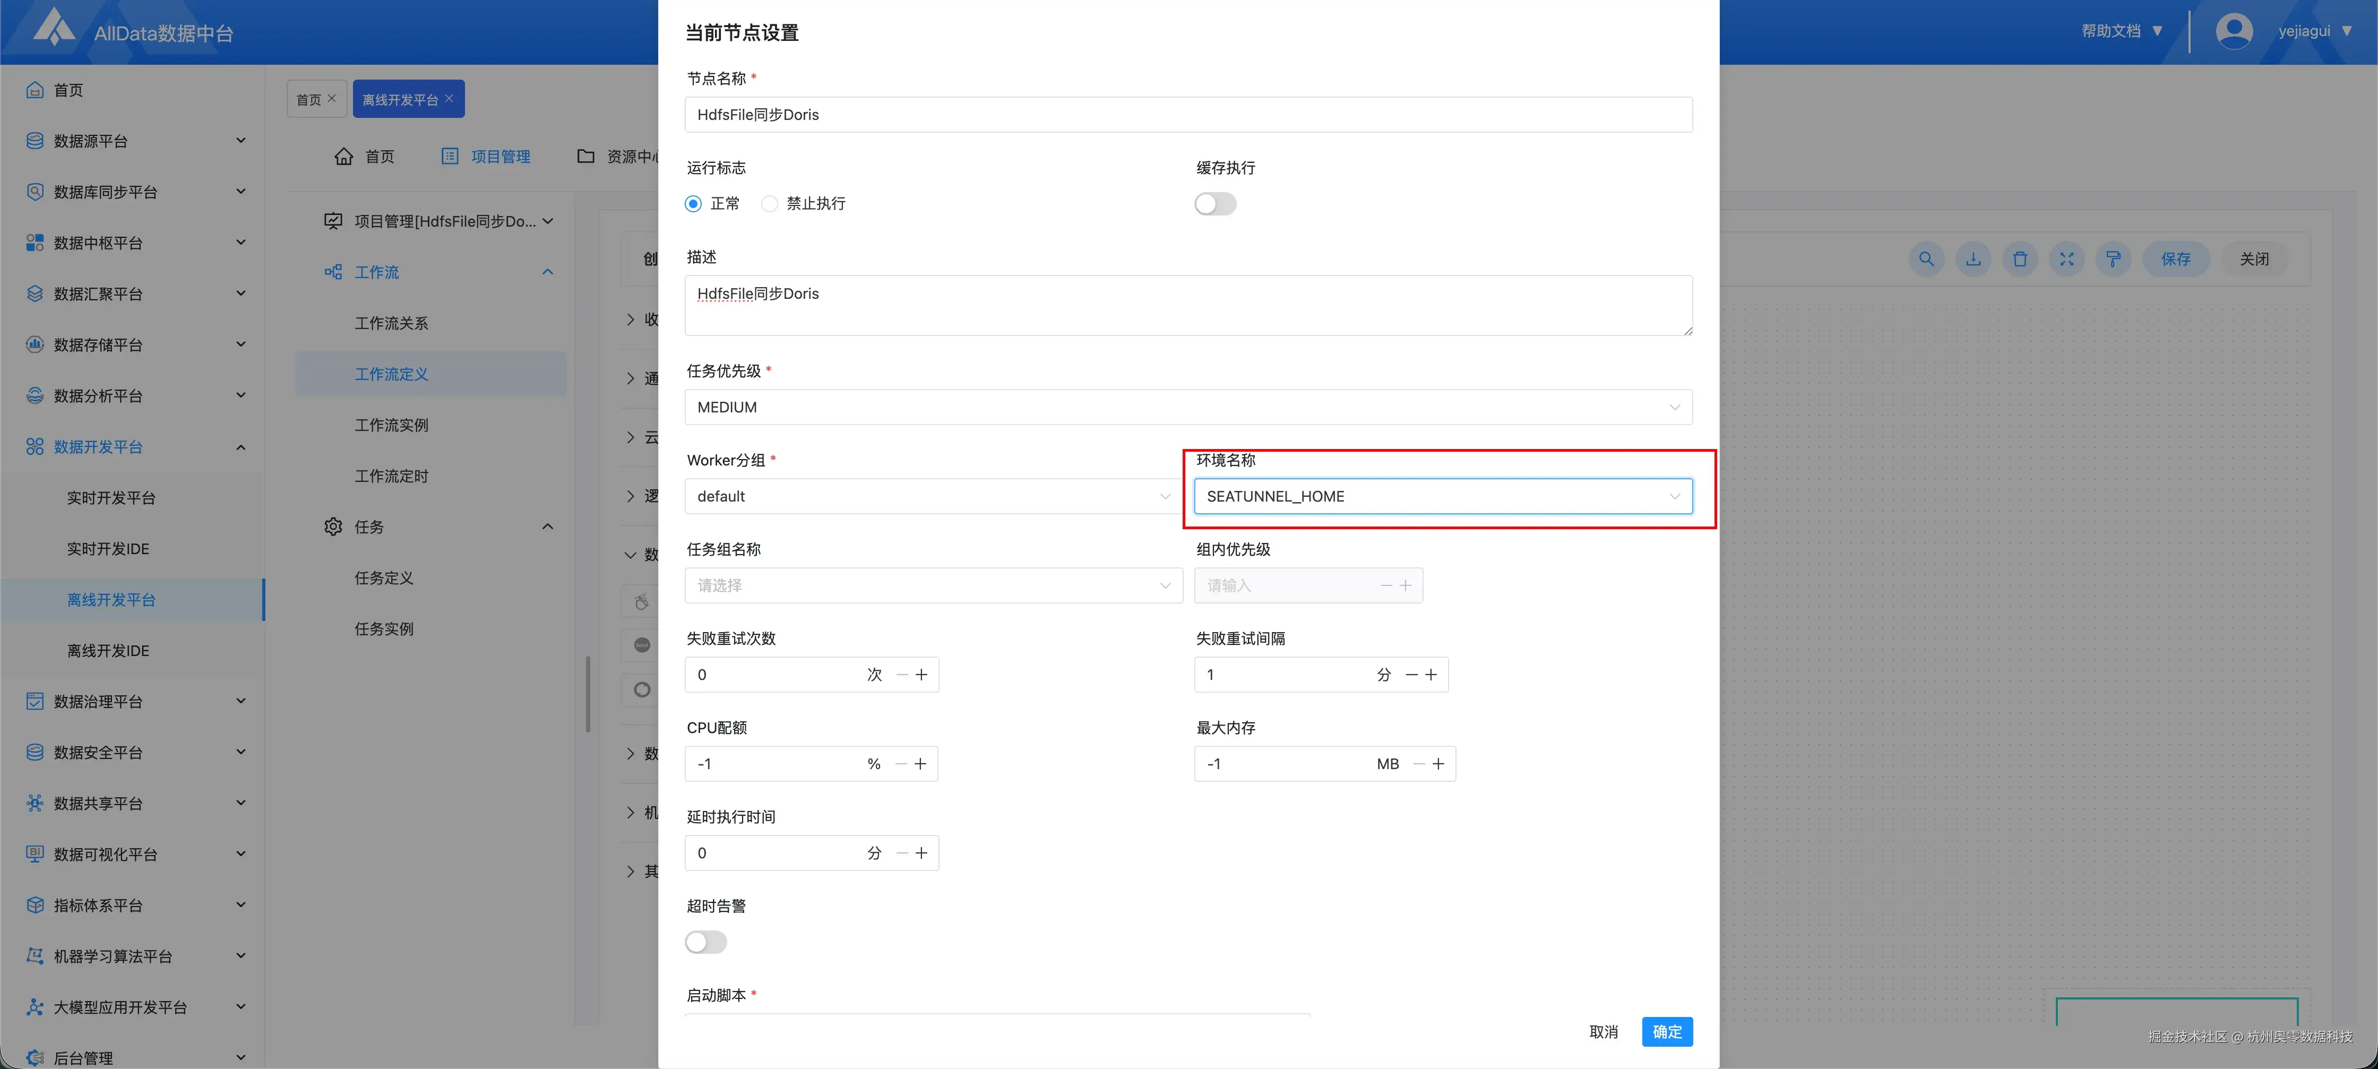Screen dimensions: 2378x1069
Task: Click the download icon in the canvas toolbar
Action: (x=1973, y=260)
